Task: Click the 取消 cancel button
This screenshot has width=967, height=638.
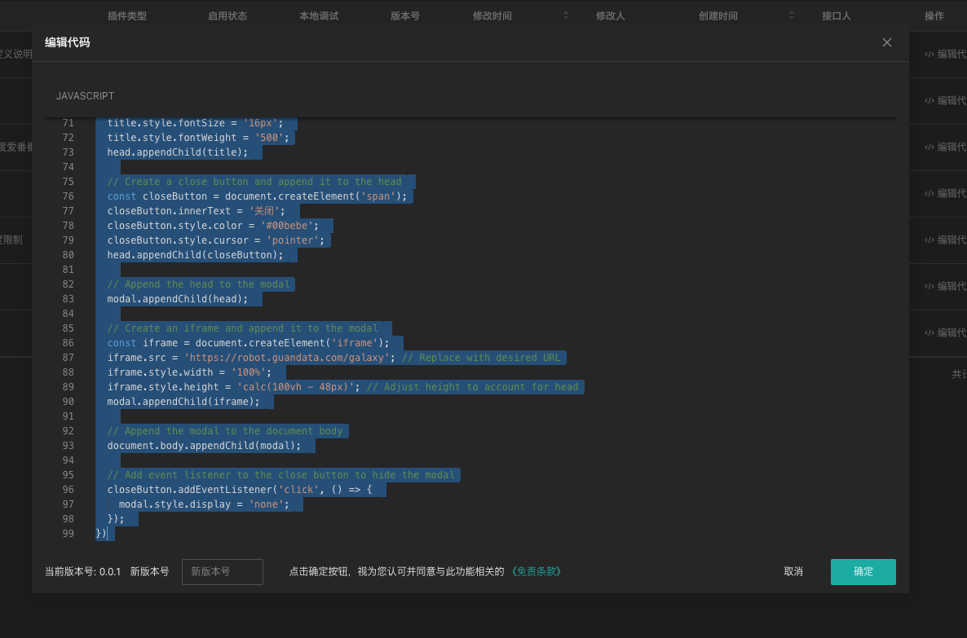Action: coord(793,571)
